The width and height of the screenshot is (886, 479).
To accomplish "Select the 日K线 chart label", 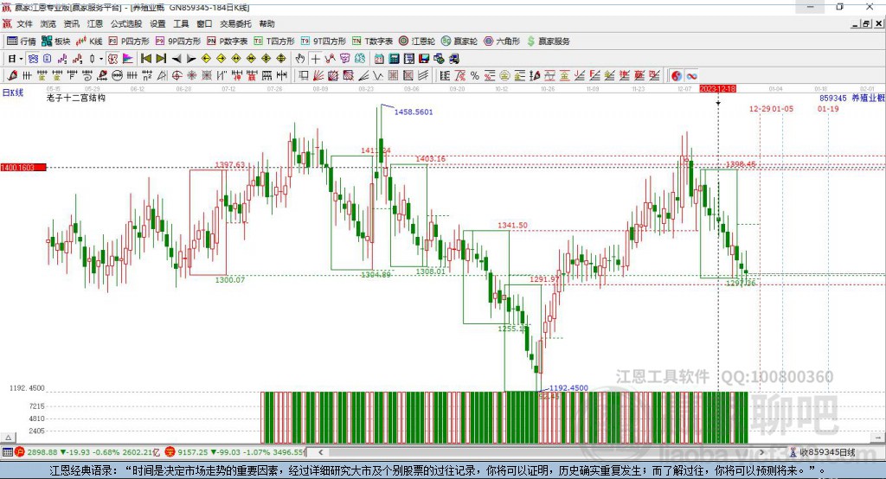I will coord(13,93).
